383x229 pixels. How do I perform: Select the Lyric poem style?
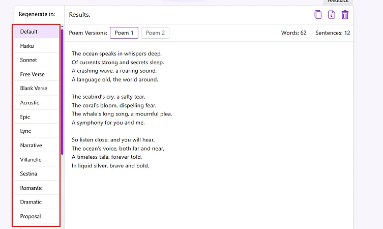coord(37,131)
